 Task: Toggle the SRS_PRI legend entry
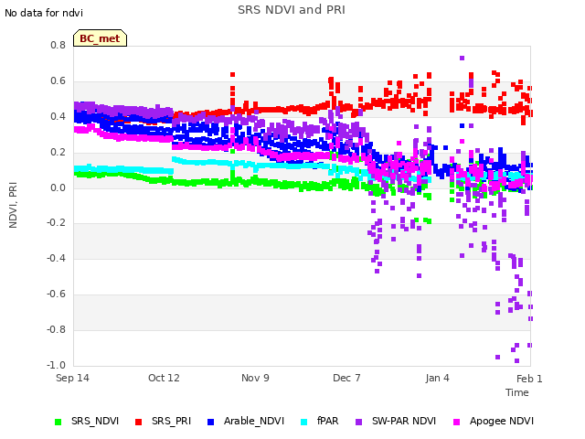(163, 421)
